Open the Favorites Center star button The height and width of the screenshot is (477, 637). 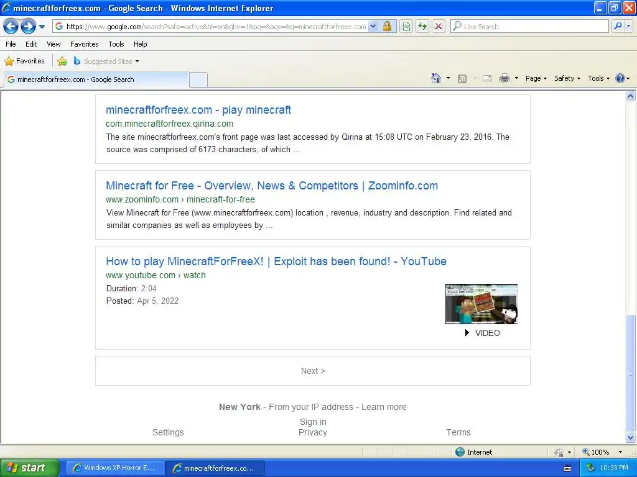24,61
